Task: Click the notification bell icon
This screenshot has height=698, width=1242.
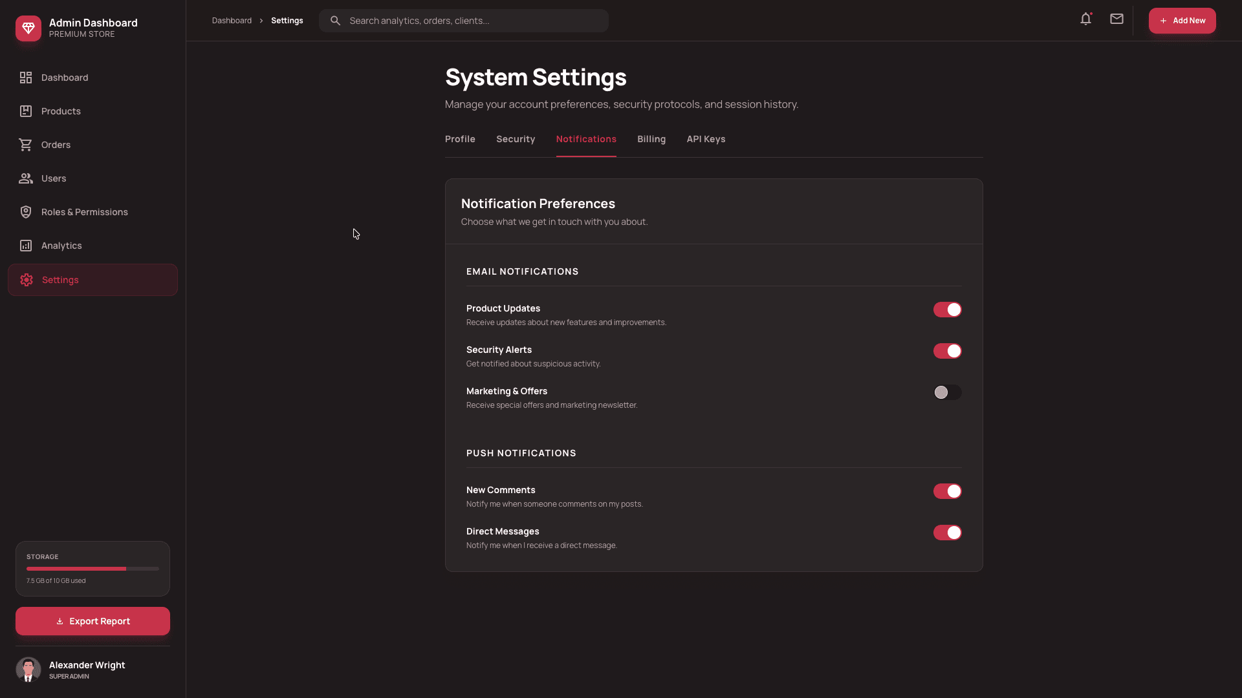Action: point(1085,19)
